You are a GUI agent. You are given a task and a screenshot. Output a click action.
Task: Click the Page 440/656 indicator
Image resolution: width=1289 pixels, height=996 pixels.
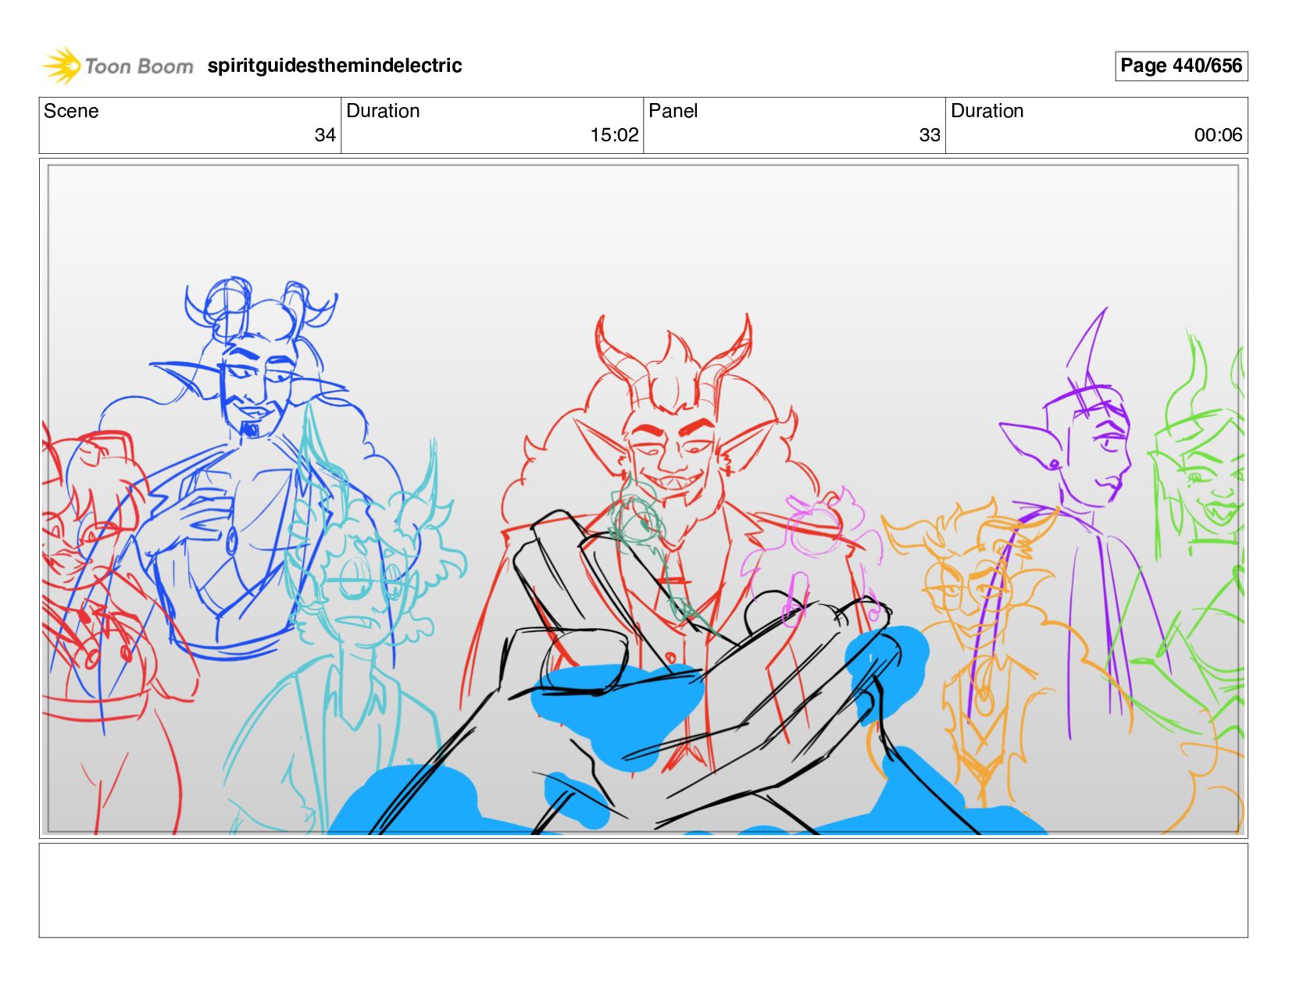pyautogui.click(x=1181, y=66)
